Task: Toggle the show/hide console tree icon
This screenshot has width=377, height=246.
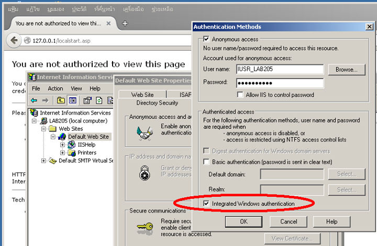Action: tap(73, 100)
